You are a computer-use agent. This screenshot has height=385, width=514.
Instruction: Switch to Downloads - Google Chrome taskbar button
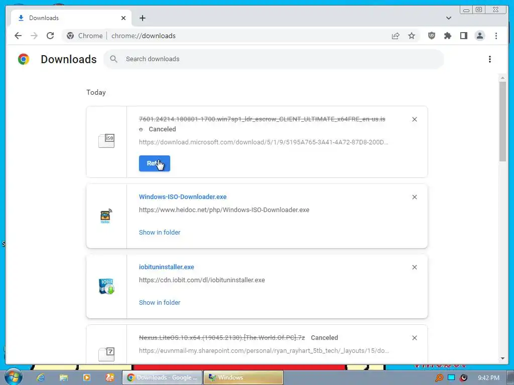[162, 377]
